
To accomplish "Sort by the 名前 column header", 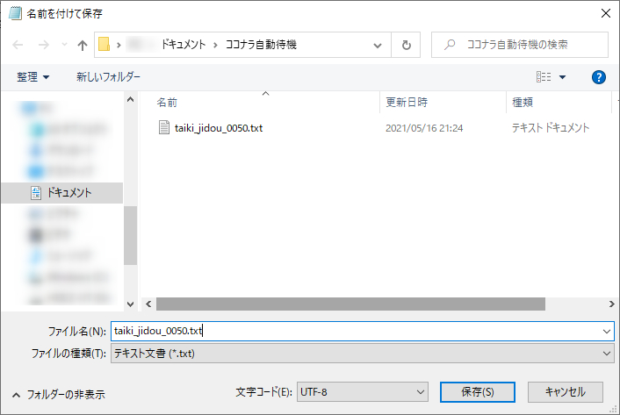I will pos(167,103).
